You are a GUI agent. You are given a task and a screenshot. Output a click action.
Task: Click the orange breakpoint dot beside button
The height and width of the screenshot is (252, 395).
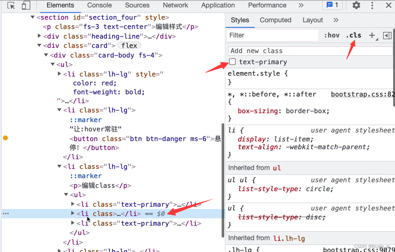coord(5,138)
